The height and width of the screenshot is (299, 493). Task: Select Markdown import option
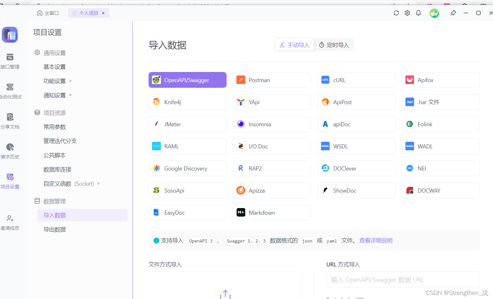(272, 212)
